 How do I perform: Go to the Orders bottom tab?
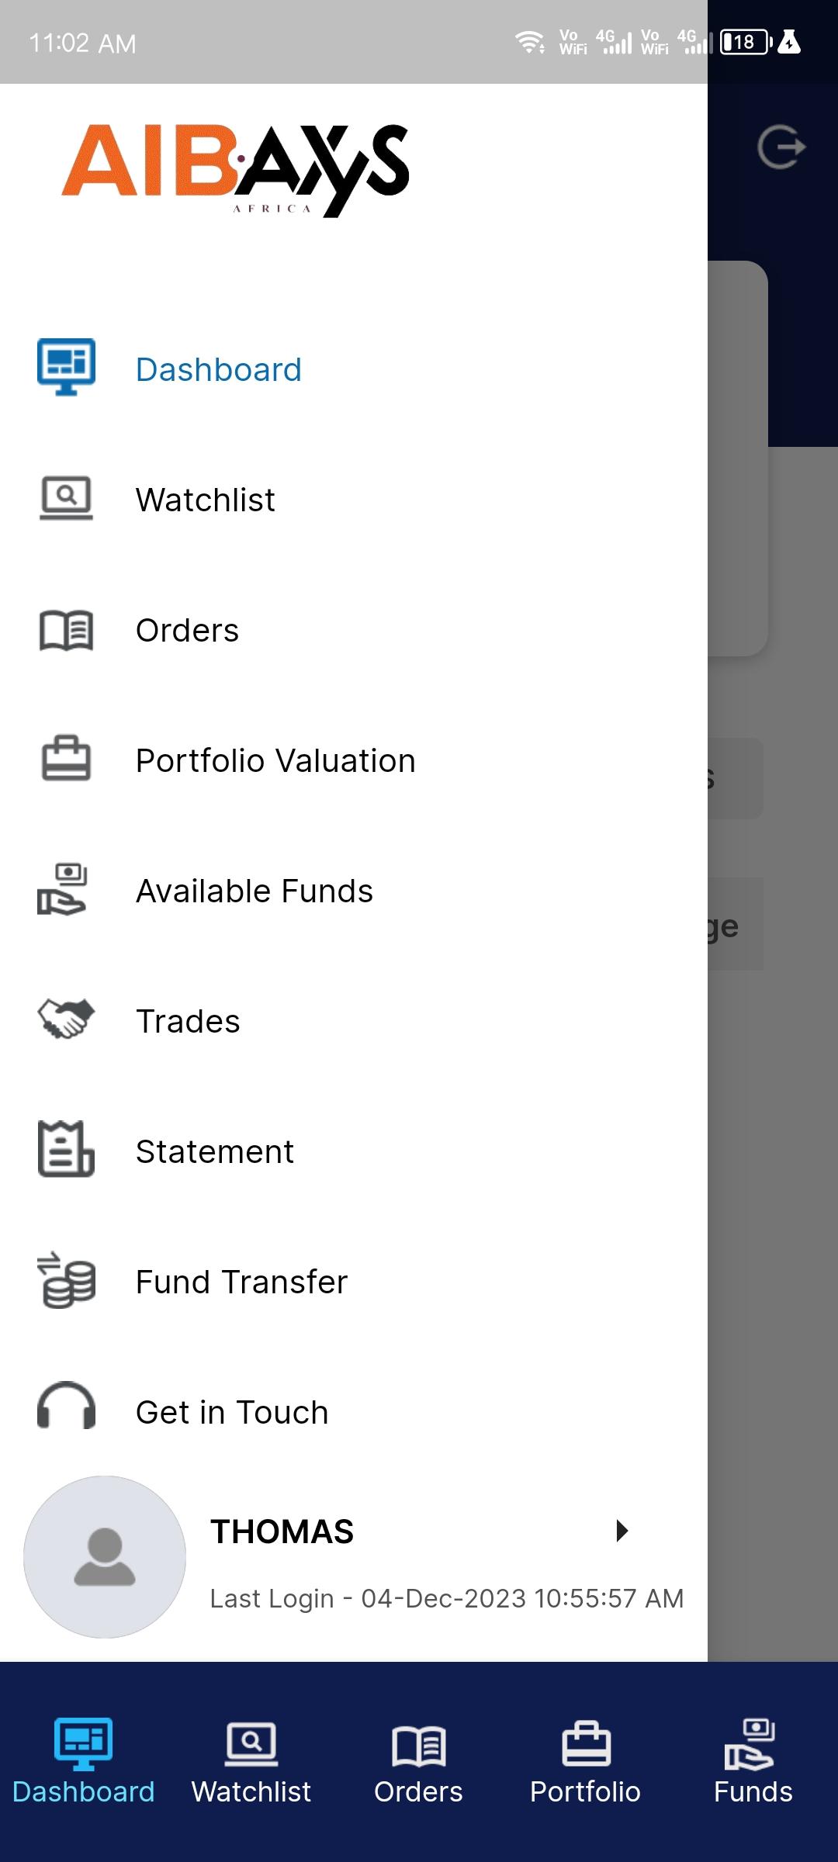click(x=418, y=1761)
